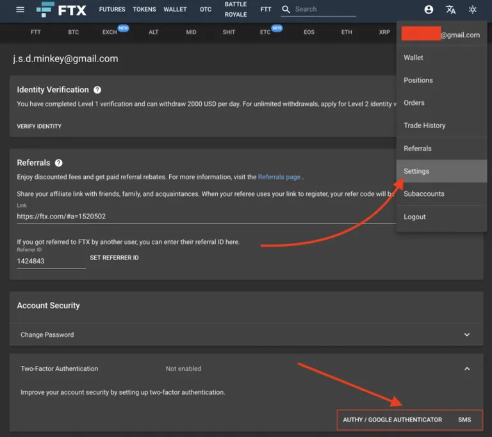Open the language translate icon
492x437 pixels.
(450, 10)
